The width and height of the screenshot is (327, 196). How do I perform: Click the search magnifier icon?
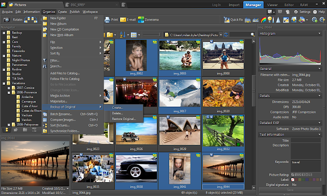tap(252, 35)
